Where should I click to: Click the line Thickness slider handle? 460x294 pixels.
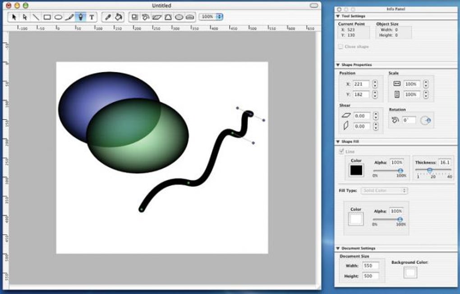(429, 170)
